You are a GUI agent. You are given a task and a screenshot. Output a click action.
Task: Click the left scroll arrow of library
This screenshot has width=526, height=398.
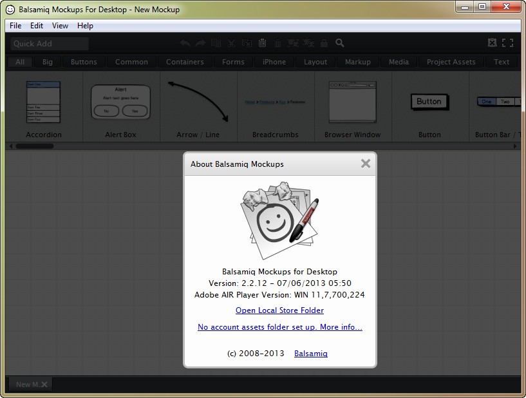pyautogui.click(x=11, y=146)
